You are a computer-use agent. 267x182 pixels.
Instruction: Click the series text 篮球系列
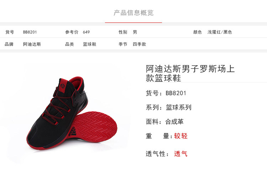tap(179, 107)
